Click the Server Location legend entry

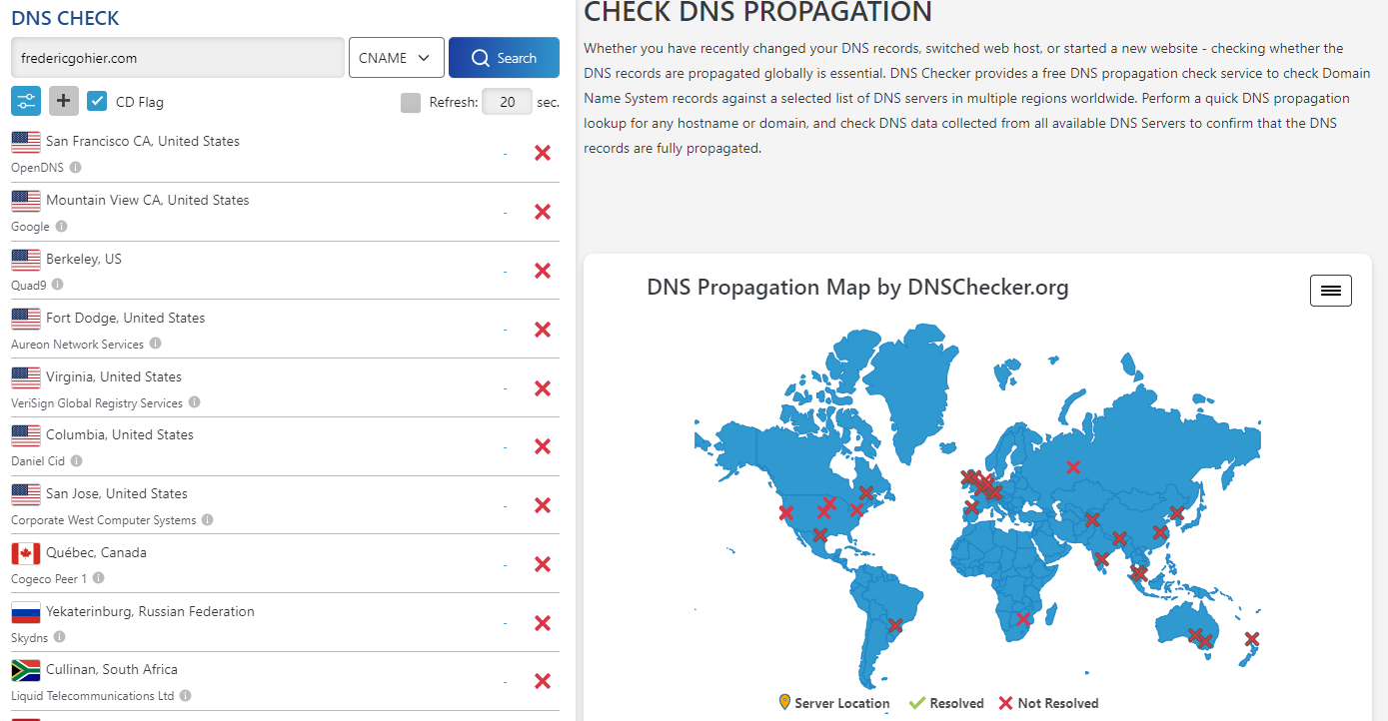click(833, 703)
